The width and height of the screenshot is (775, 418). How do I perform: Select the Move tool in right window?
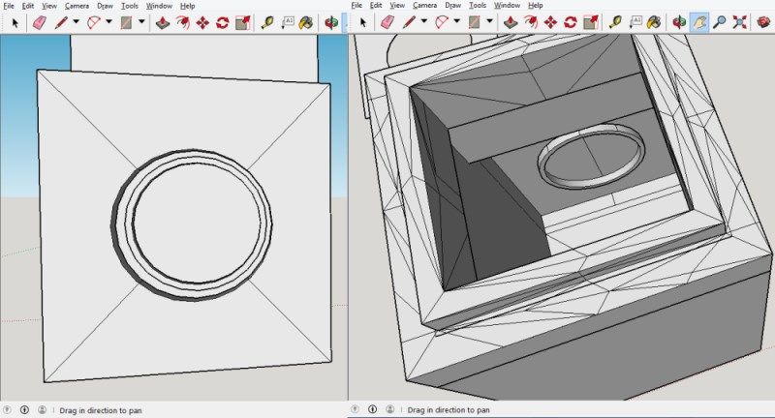point(550,22)
